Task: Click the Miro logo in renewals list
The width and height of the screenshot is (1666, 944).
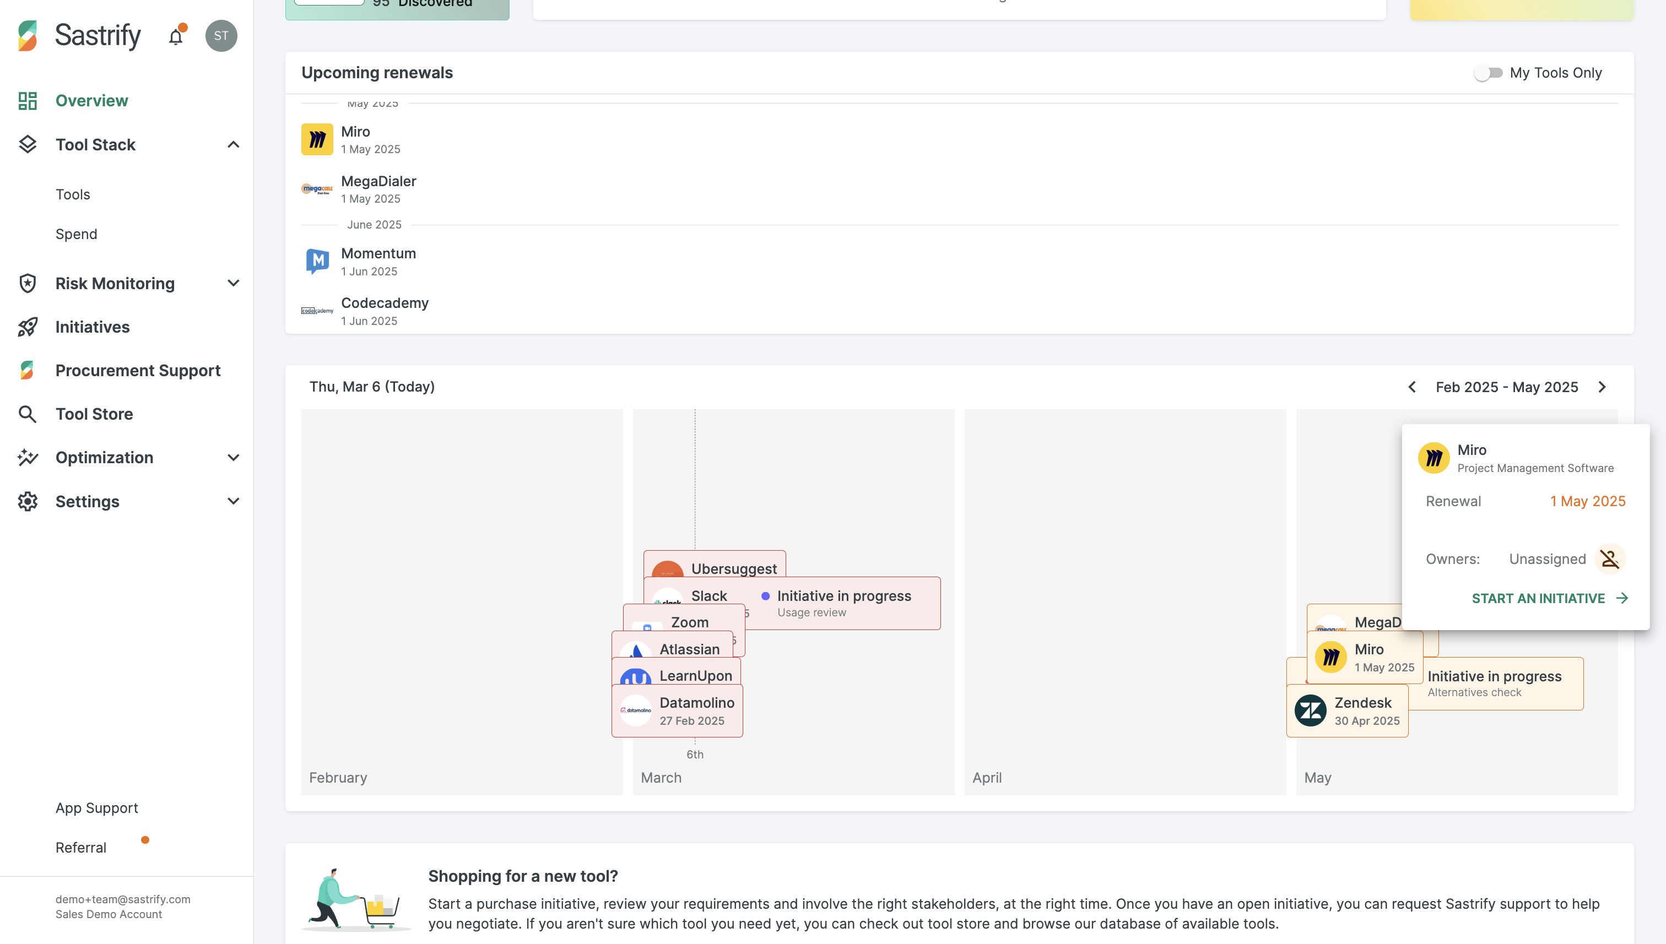Action: 317,139
